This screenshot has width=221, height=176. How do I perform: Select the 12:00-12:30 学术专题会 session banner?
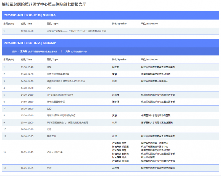pyautogui.click(x=110, y=15)
